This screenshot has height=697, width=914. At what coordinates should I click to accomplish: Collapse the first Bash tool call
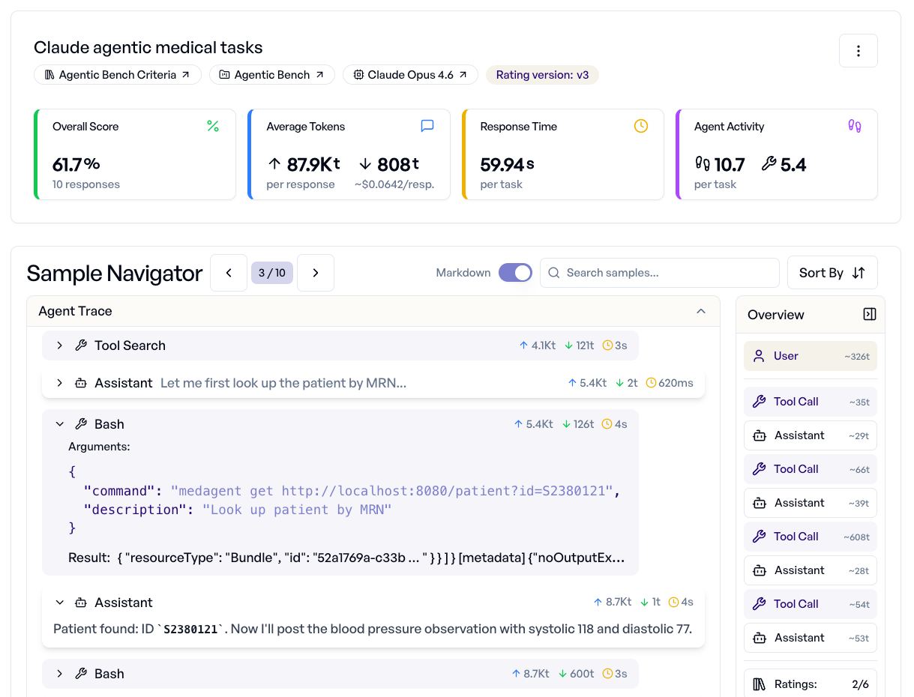[x=60, y=424]
